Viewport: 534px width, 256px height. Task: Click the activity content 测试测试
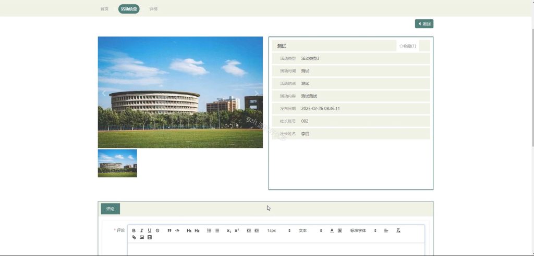click(x=309, y=96)
